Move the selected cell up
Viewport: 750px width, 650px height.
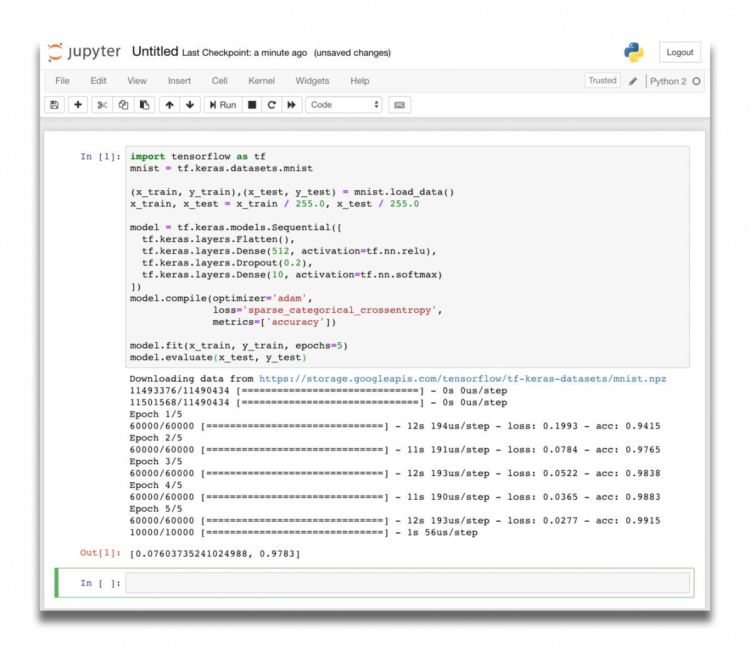point(169,104)
